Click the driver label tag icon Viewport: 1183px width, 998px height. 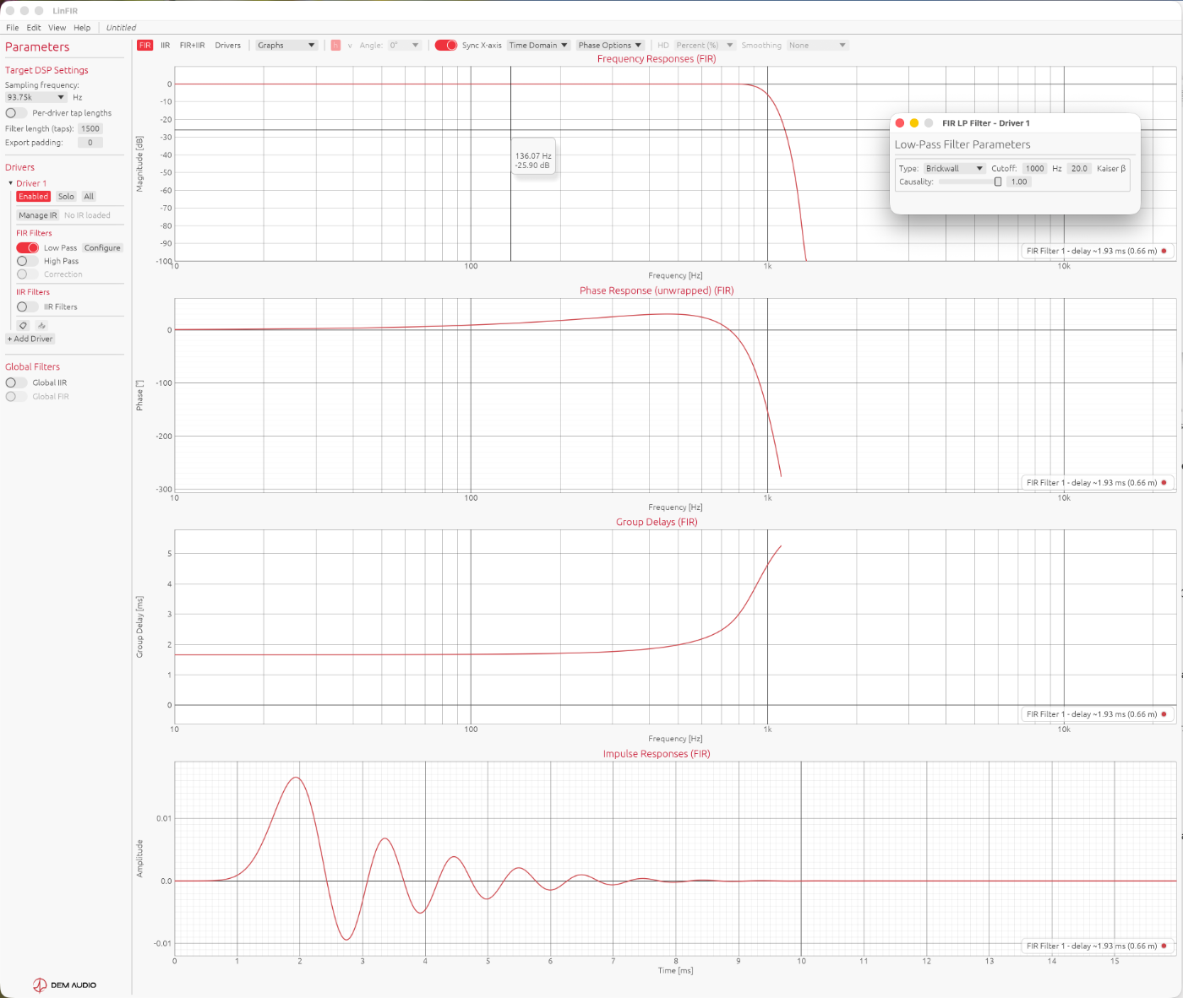(x=23, y=325)
